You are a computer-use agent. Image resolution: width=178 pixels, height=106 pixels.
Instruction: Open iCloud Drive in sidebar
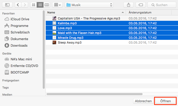[x=20, y=19]
